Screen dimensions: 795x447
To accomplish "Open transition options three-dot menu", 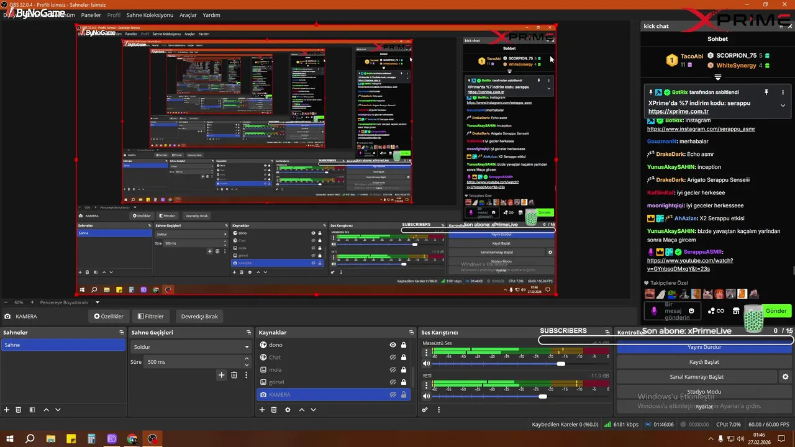I will coord(247,375).
